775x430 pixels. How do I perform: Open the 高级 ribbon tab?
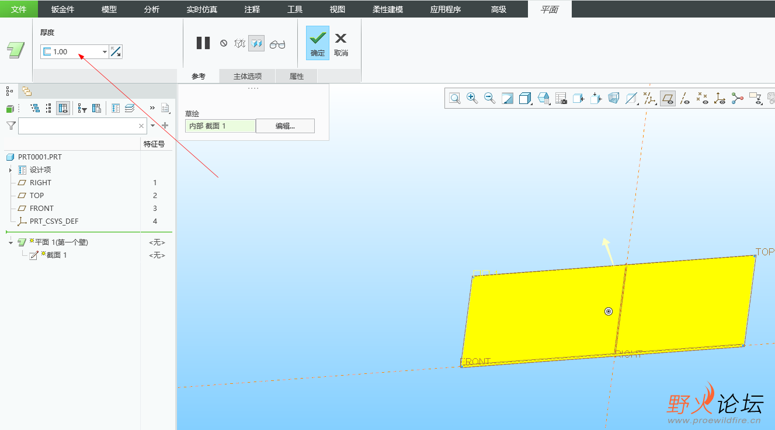point(499,9)
